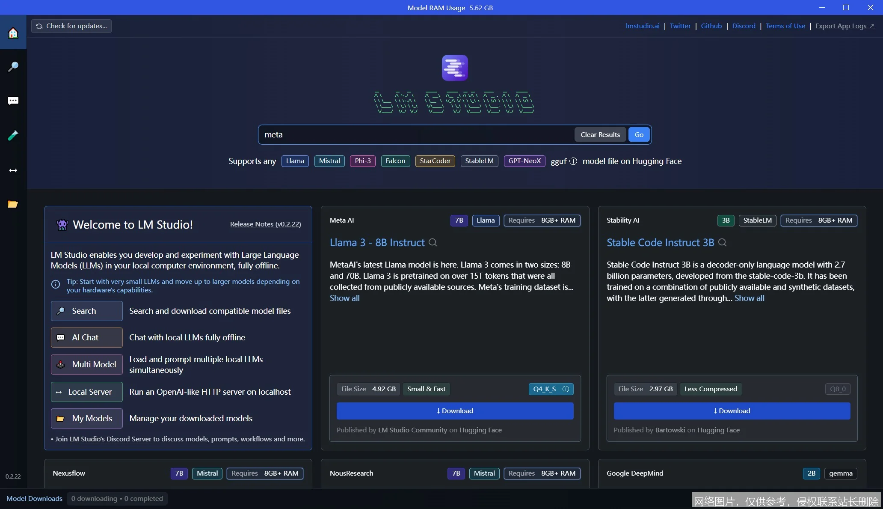Click the Welcome panel mascot icon
The height and width of the screenshot is (509, 883).
(62, 224)
